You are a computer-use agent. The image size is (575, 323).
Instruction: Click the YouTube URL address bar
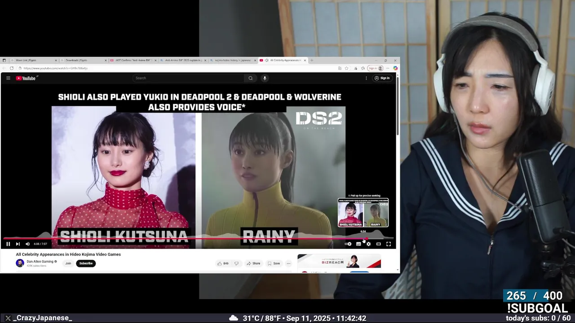click(177, 68)
